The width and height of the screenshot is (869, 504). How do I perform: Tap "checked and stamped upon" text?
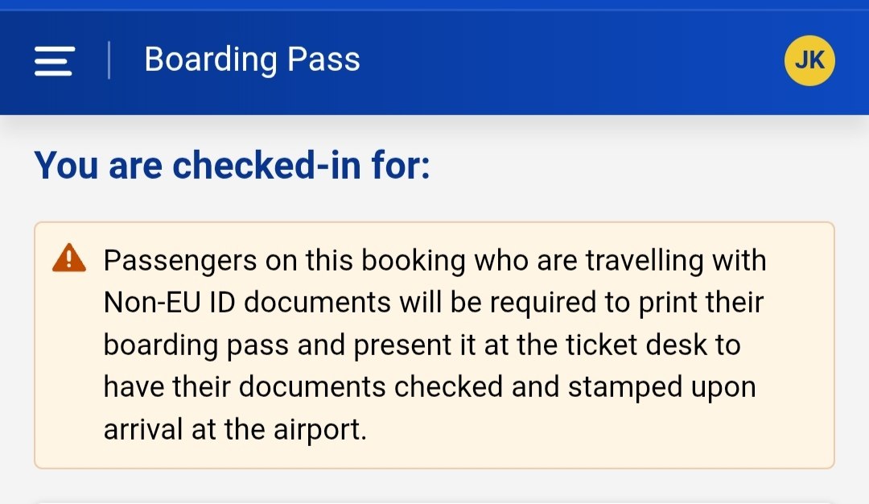(575, 387)
